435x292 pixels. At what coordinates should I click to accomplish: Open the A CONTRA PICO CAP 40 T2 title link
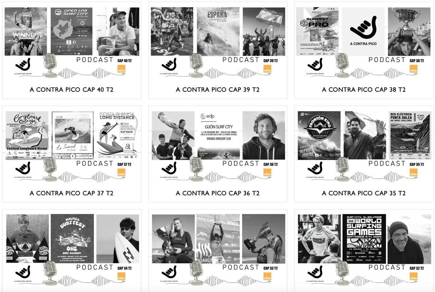(72, 90)
